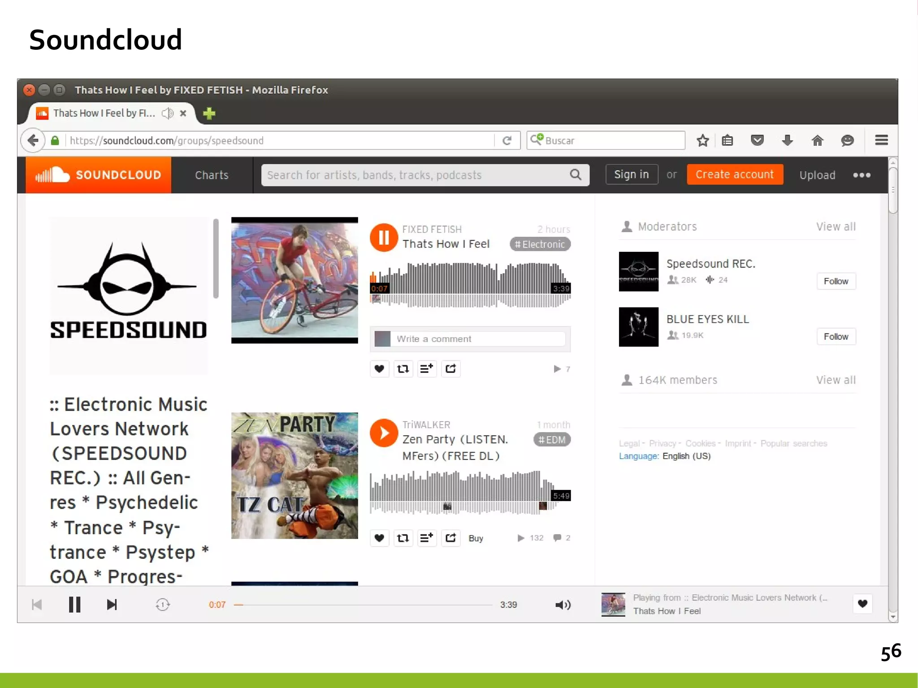Click the Write a comment field
Image resolution: width=918 pixels, height=688 pixels.
(478, 339)
